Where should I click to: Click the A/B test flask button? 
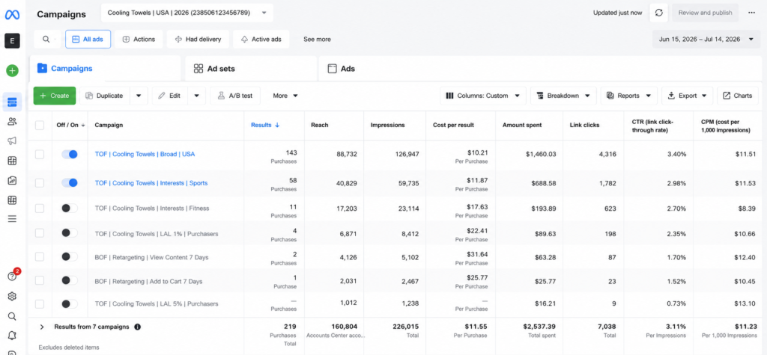point(235,96)
